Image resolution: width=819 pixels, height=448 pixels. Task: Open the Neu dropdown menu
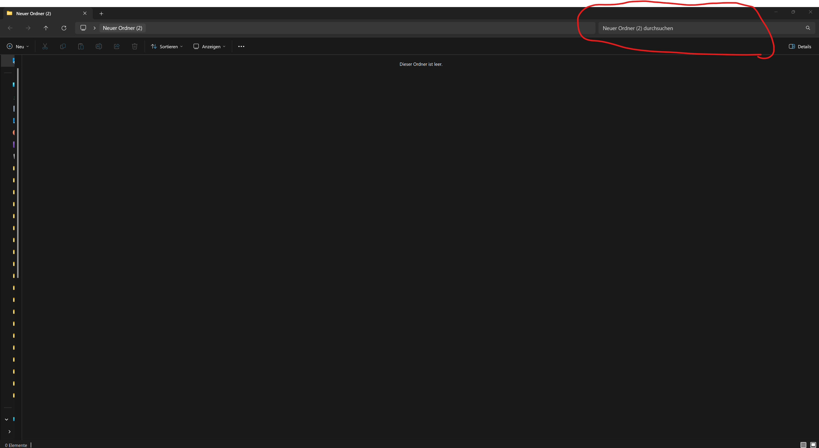pyautogui.click(x=18, y=46)
